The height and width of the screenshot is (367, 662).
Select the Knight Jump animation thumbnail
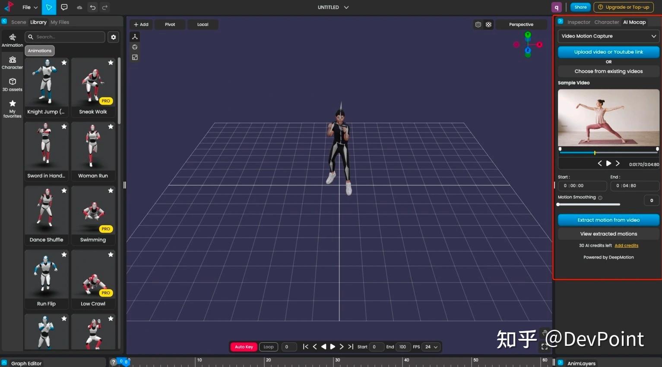pos(46,82)
